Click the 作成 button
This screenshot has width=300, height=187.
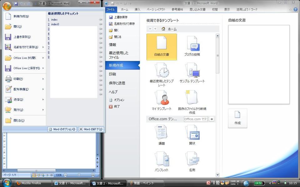tap(237, 118)
